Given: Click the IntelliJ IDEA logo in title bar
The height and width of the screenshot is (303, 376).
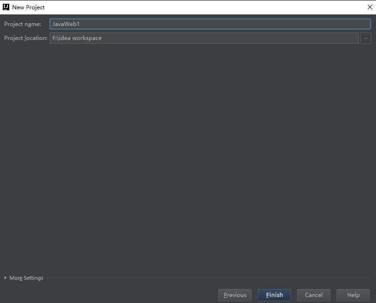Looking at the screenshot, I should tap(6, 7).
